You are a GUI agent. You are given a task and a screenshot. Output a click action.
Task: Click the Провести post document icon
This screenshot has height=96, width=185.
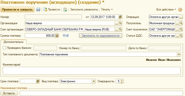pos(45,9)
